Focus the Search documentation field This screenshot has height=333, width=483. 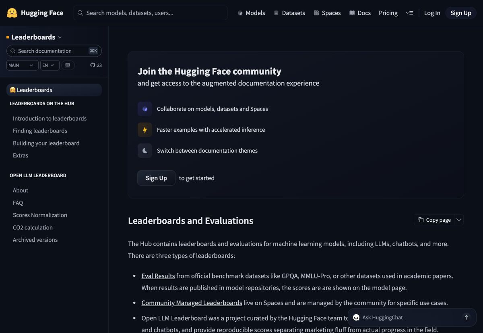click(54, 51)
